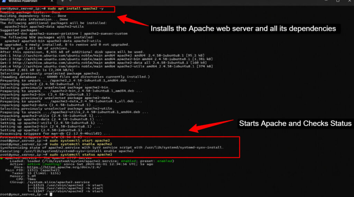Click the PowerShell icon in the tab
The width and height of the screenshot is (354, 197).
point(3,1)
